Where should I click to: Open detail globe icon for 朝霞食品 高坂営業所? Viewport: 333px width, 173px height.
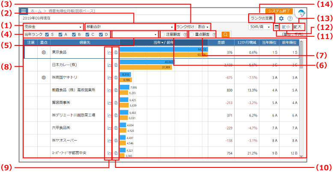click(x=116, y=90)
